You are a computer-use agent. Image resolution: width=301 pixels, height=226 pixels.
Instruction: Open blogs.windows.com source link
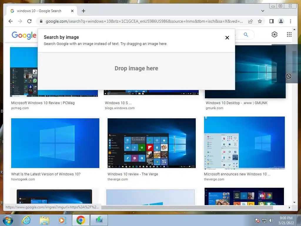(x=120, y=108)
